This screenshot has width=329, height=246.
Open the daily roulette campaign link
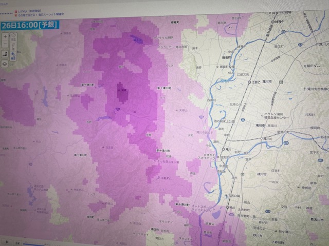pyautogui.click(x=41, y=15)
